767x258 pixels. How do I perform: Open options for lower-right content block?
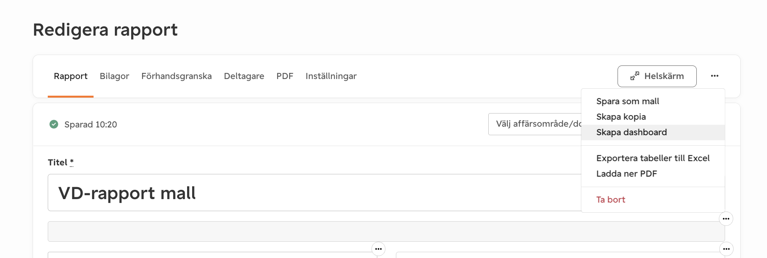click(x=726, y=249)
